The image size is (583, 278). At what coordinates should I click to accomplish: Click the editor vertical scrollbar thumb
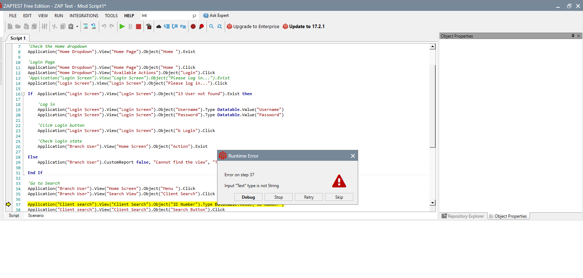(433, 106)
